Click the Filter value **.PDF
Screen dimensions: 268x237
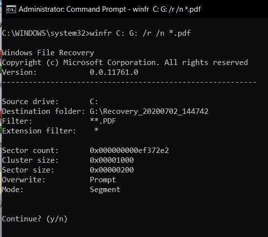click(103, 121)
